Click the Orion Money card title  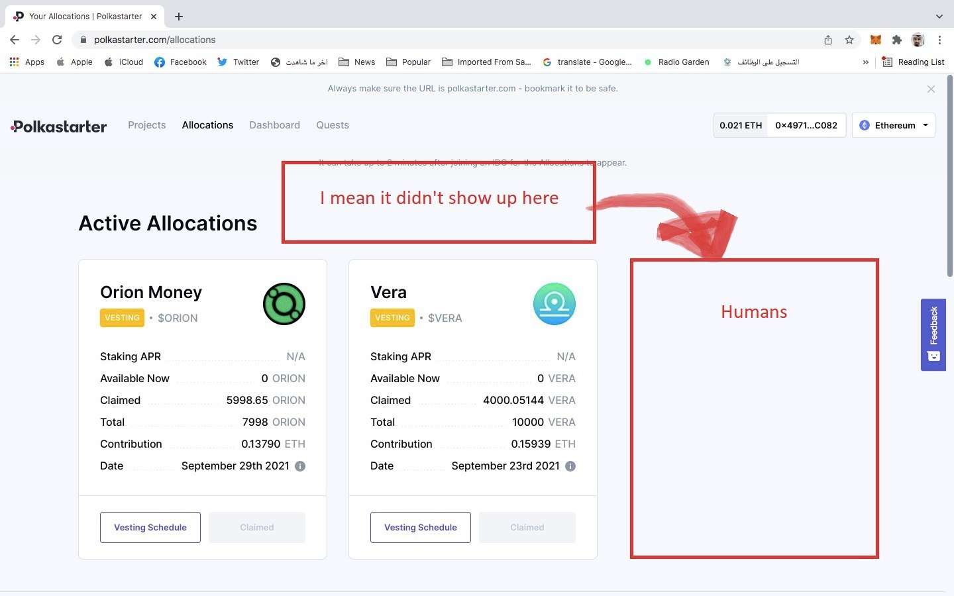pos(151,292)
